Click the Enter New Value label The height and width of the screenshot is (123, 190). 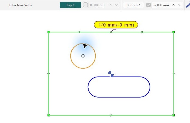pos(20,5)
